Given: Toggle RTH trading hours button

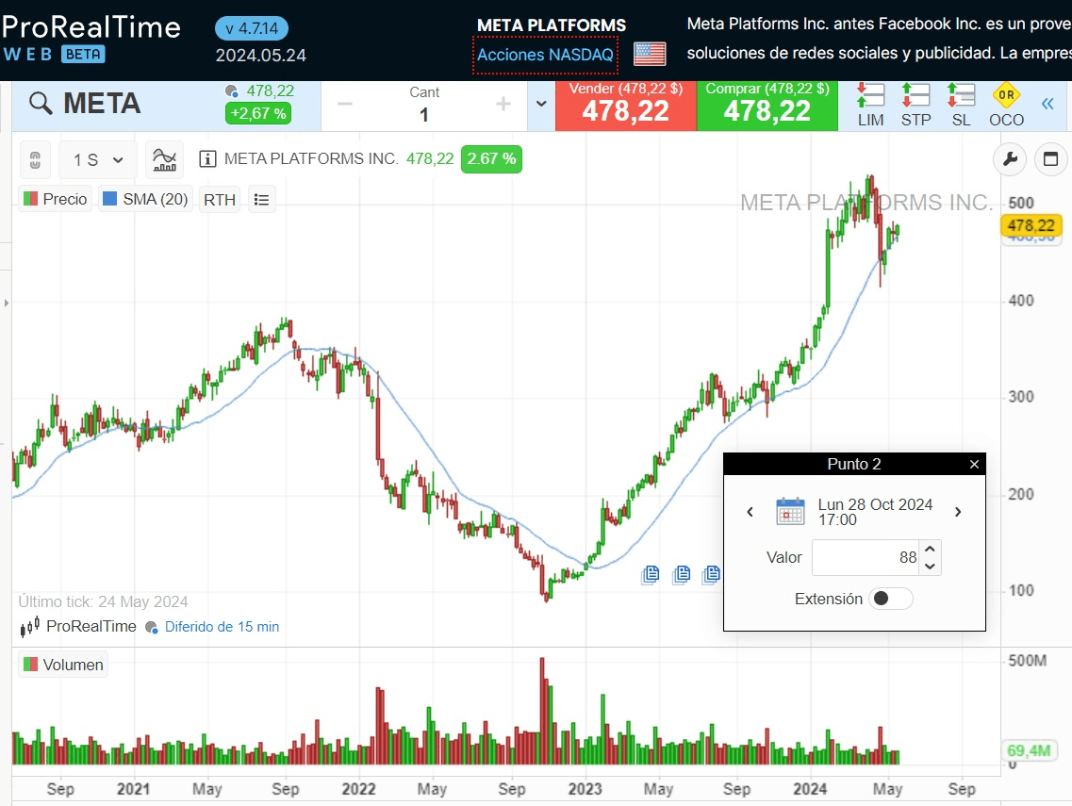Looking at the screenshot, I should pos(220,200).
